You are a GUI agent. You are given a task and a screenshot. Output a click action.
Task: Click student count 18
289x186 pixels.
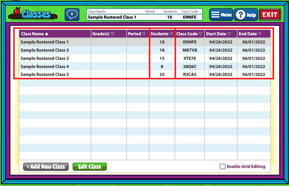tap(162, 50)
